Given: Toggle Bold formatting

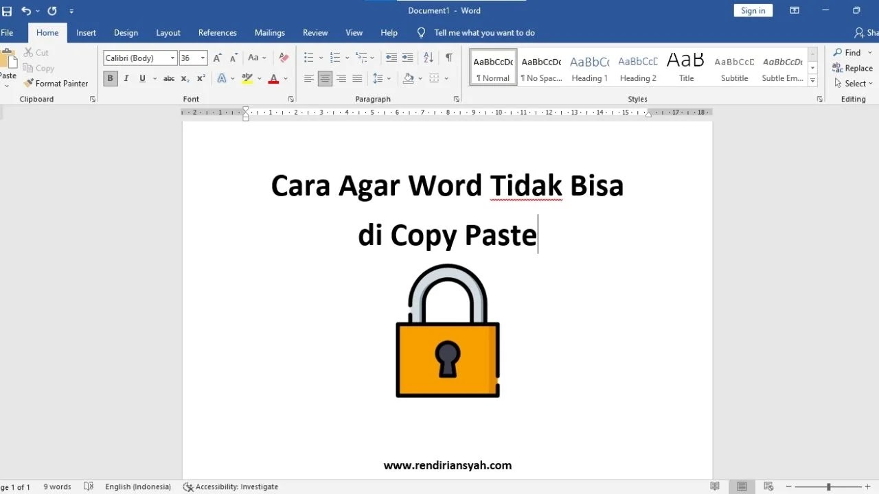Looking at the screenshot, I should (110, 78).
